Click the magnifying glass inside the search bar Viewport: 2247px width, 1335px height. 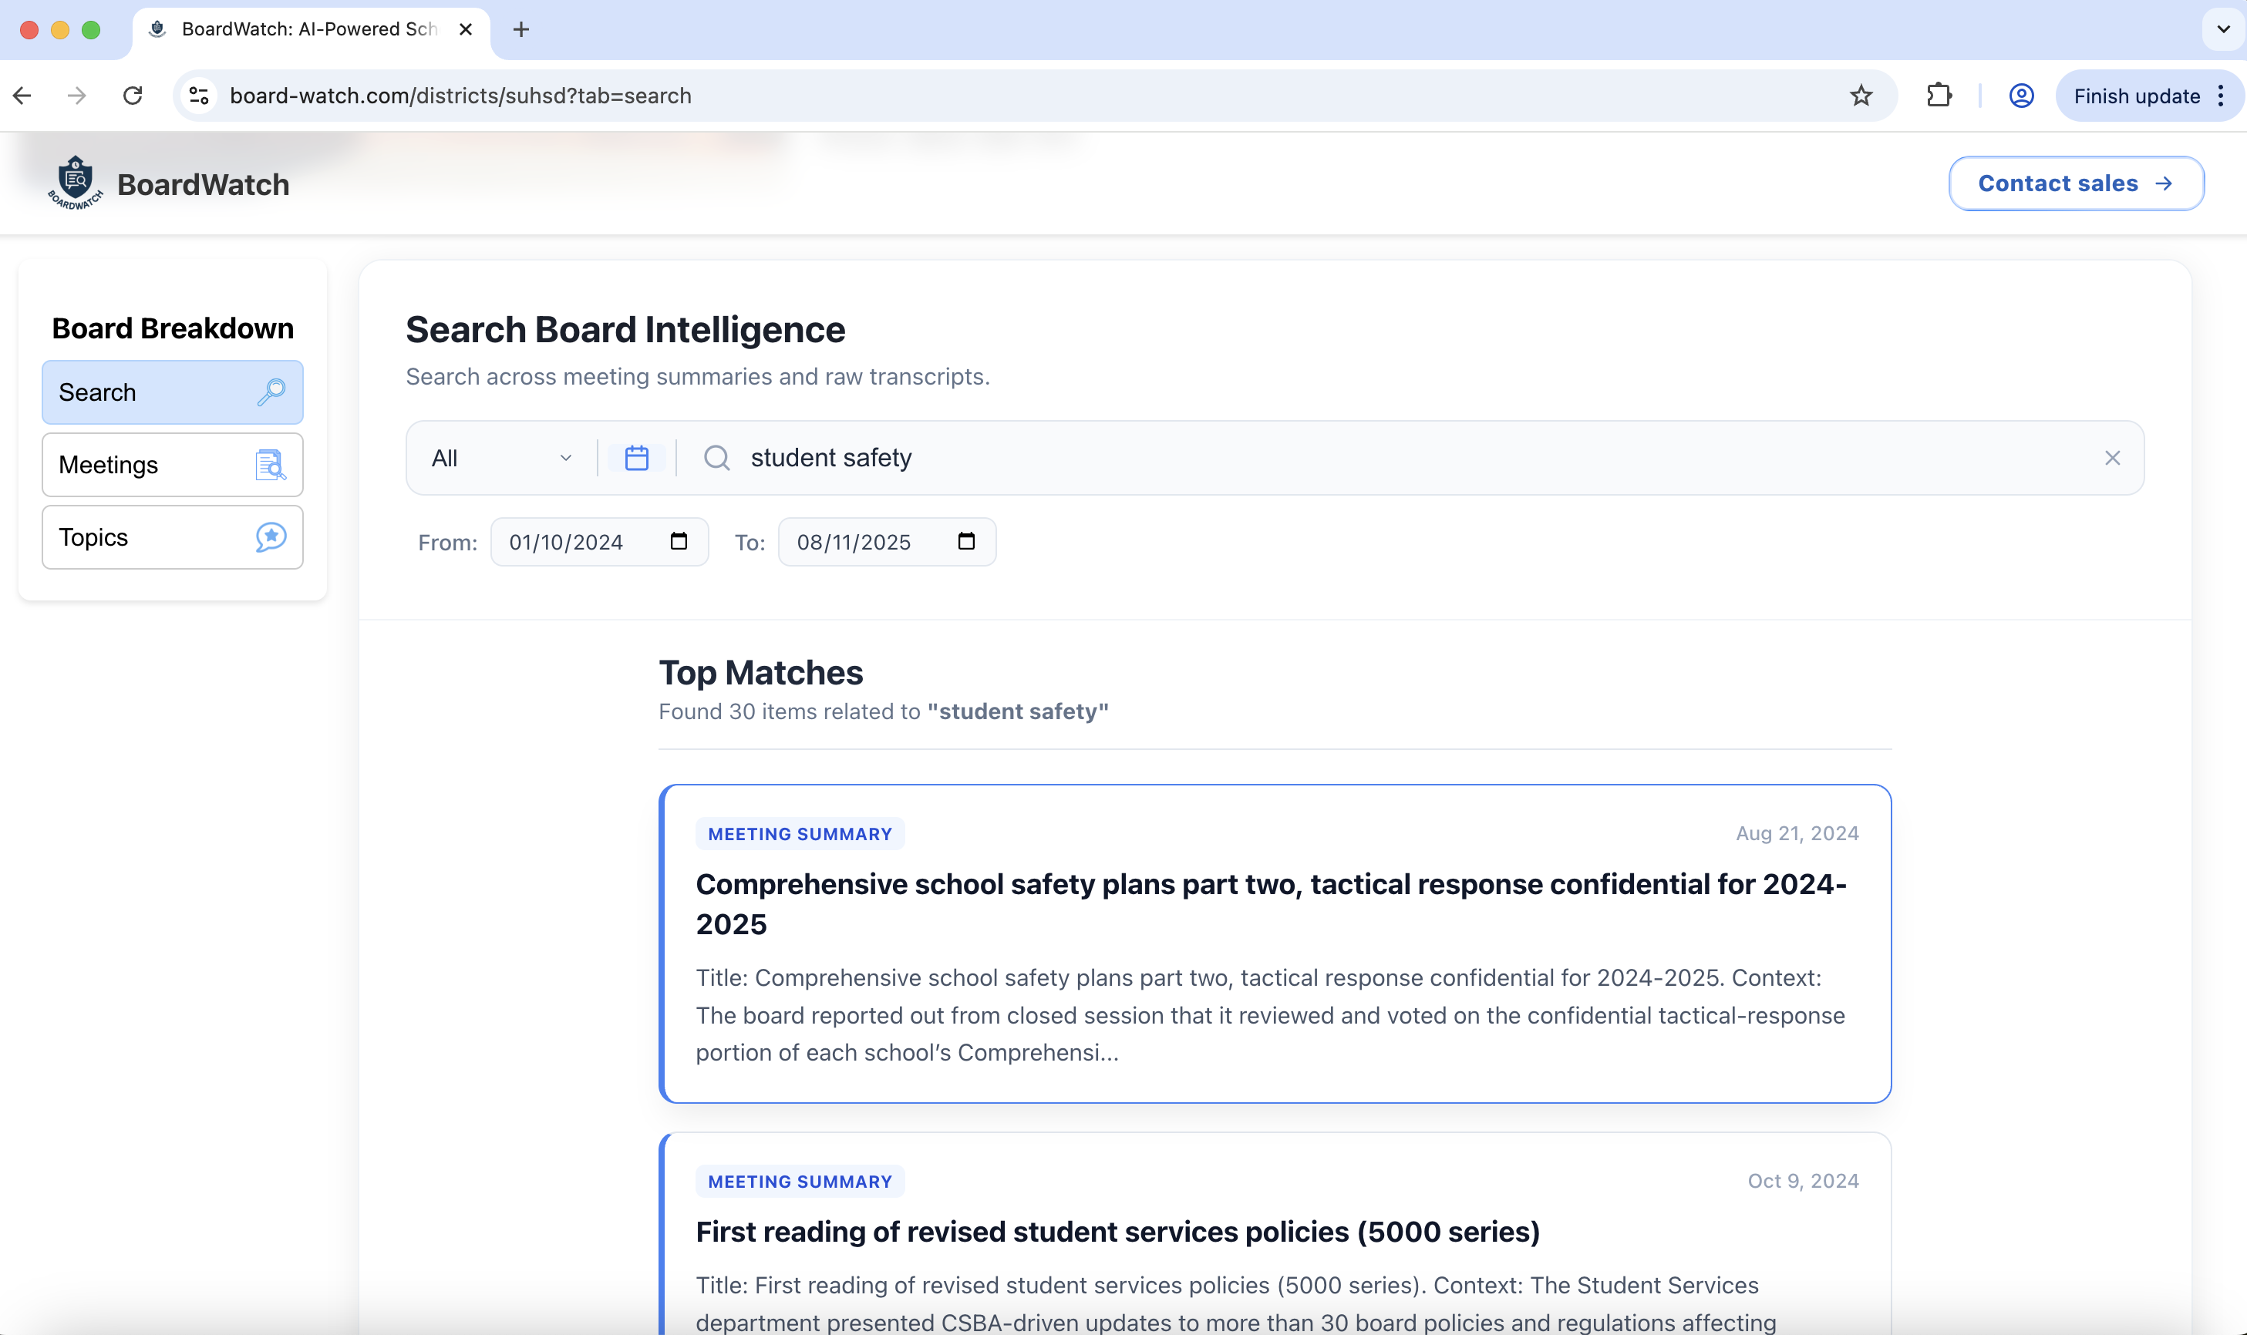[x=716, y=458]
